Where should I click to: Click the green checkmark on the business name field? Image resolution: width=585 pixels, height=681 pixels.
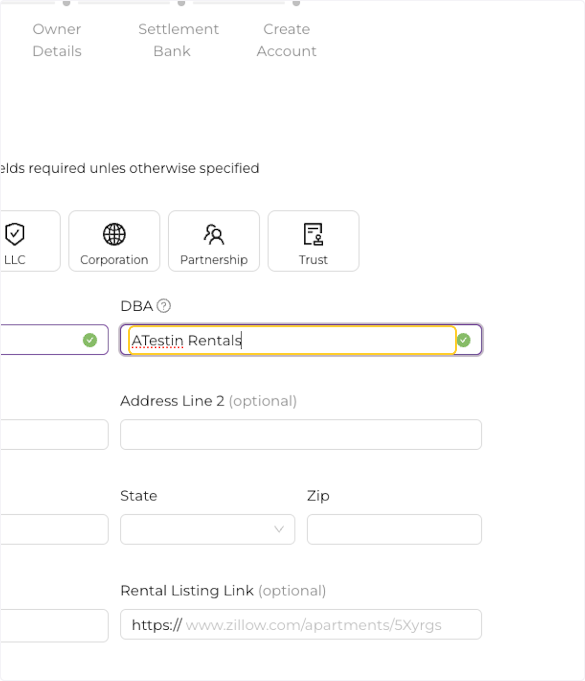pyautogui.click(x=90, y=340)
